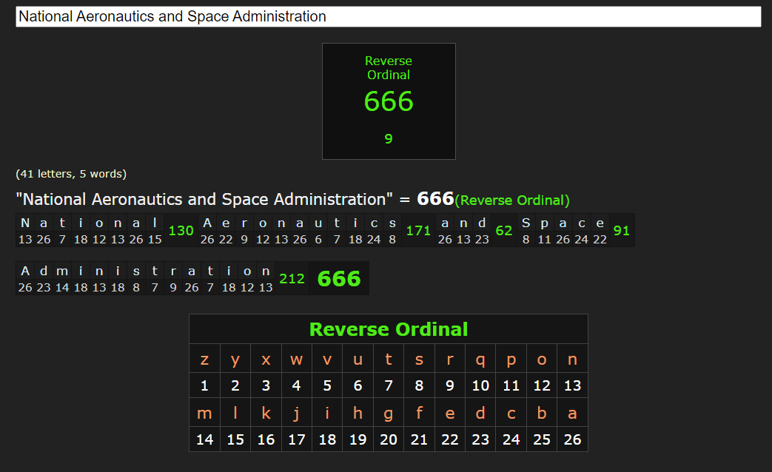Click the letter r cell in Aeronautics
This screenshot has width=772, height=472.
pos(244,223)
